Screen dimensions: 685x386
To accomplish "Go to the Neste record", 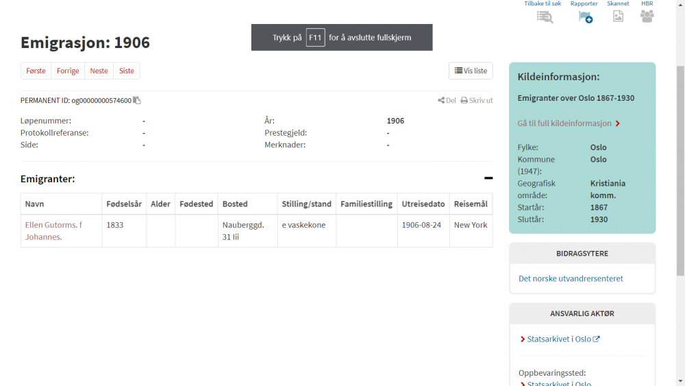I will coord(99,71).
